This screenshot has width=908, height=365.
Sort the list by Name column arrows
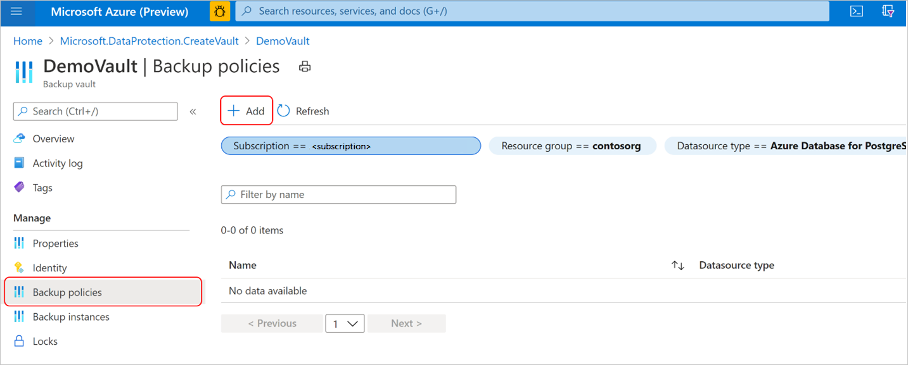point(678,266)
